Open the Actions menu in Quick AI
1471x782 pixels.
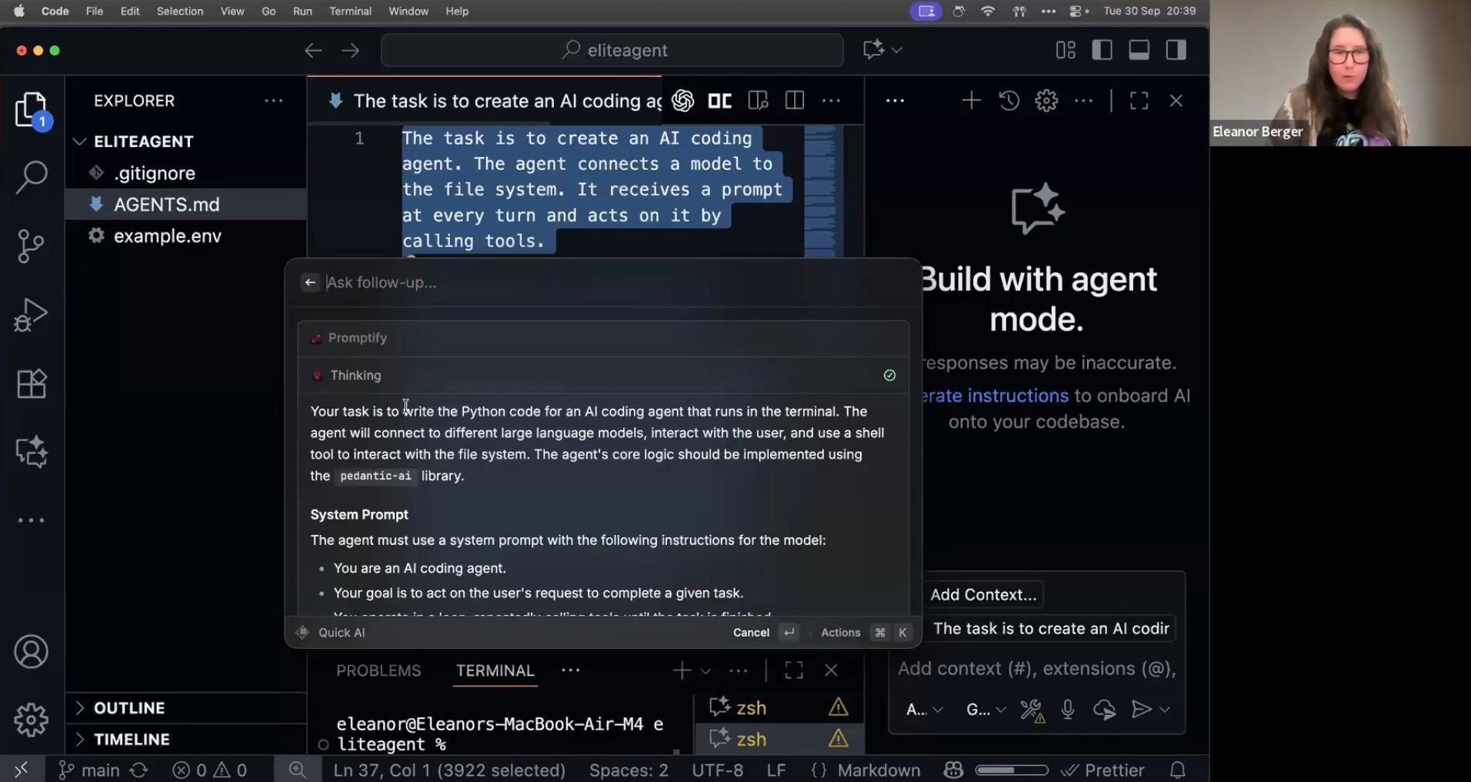coord(840,633)
